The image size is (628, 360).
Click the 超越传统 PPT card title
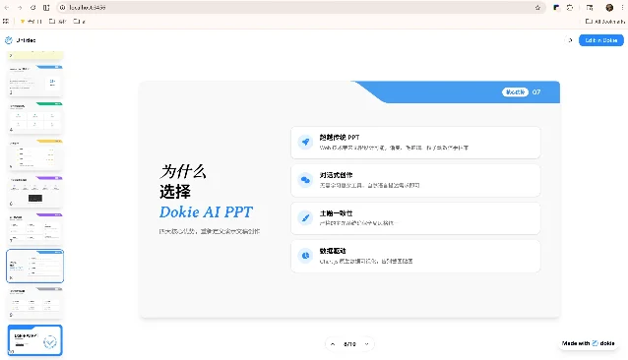coord(340,137)
